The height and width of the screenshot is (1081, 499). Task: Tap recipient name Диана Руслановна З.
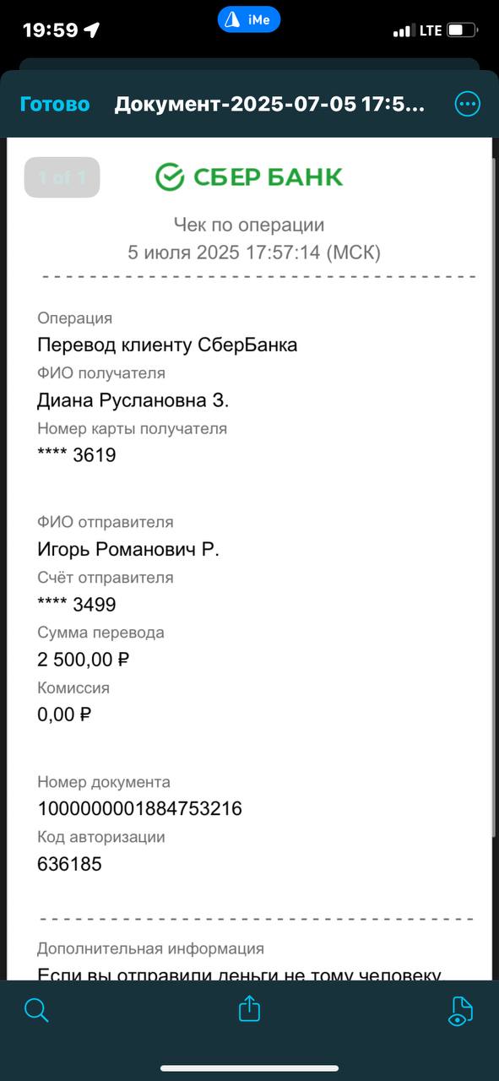133,400
